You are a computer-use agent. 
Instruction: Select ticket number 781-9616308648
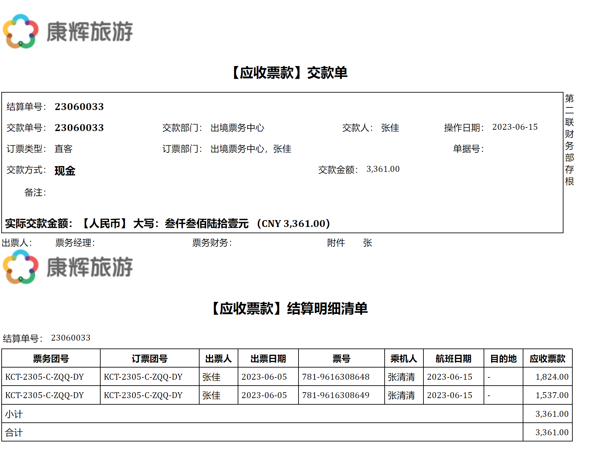(336, 377)
